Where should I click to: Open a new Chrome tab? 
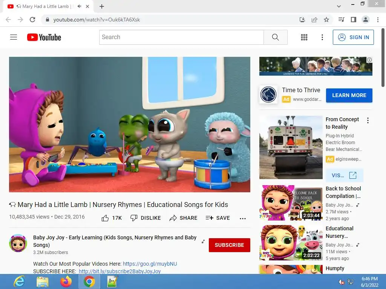pyautogui.click(x=102, y=6)
